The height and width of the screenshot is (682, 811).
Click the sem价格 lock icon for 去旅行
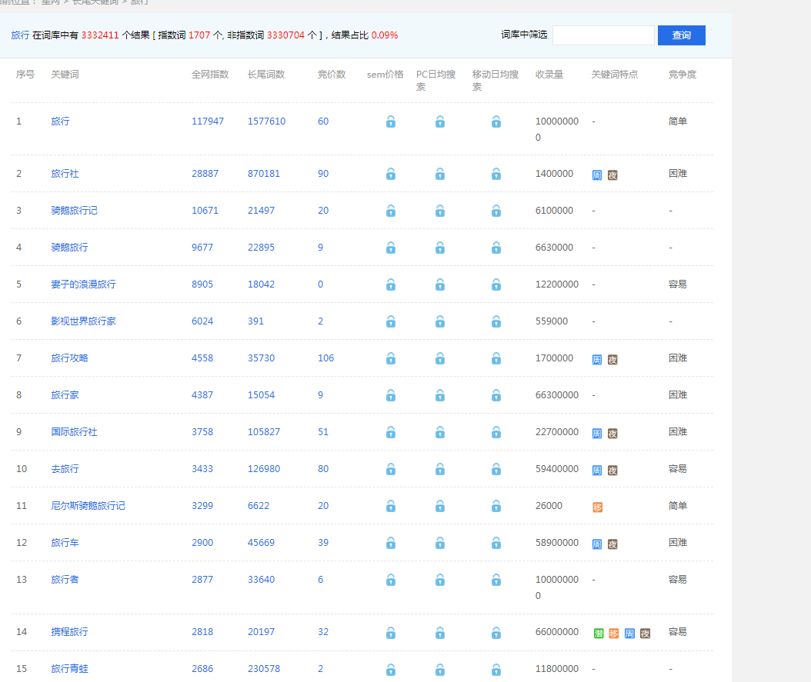(391, 470)
